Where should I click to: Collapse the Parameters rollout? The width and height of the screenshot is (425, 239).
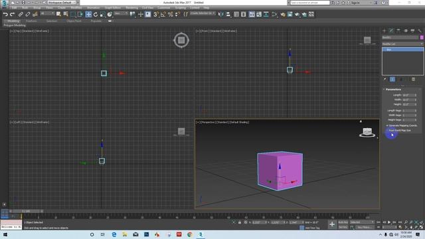pos(393,89)
